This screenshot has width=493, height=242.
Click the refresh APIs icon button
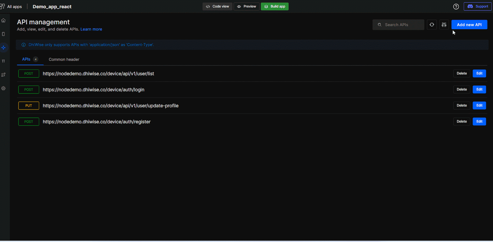click(x=432, y=25)
